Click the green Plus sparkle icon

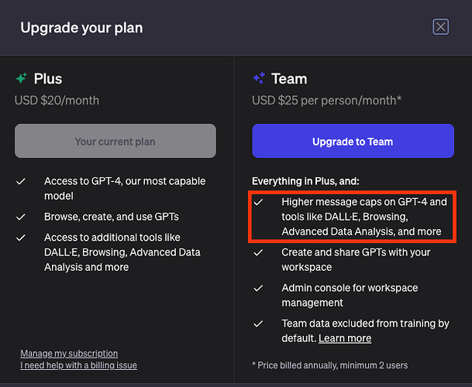22,78
